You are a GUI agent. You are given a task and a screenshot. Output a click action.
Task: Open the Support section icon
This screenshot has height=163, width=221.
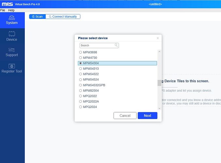(12, 50)
